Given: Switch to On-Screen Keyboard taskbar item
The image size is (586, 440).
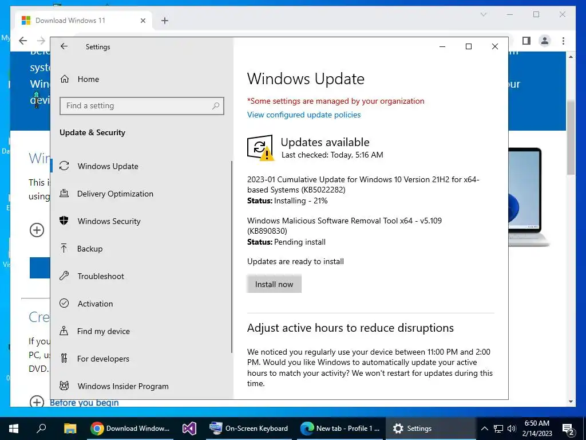Looking at the screenshot, I should (250, 429).
